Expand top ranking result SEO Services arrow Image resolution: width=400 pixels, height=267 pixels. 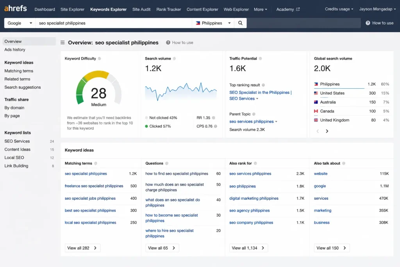(257, 99)
